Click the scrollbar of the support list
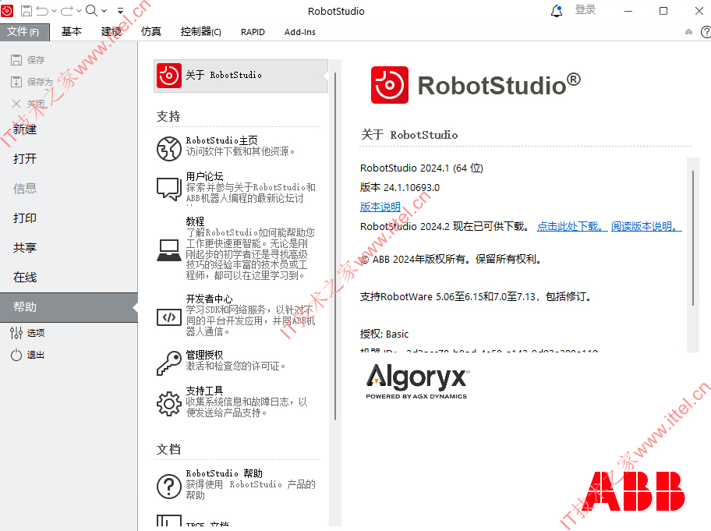Viewport: 711px width, 531px height. (x=335, y=246)
